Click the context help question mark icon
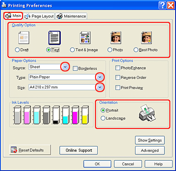Screen dimensions: 176x171 click(x=162, y=6)
